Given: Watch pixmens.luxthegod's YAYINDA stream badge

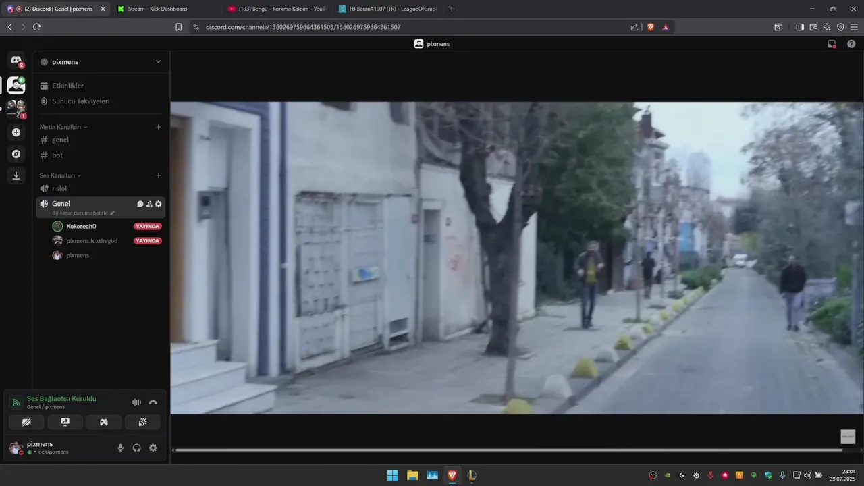Looking at the screenshot, I should 148,241.
